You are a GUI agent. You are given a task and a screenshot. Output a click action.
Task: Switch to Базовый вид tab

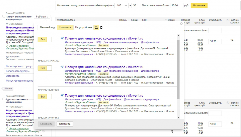click(x=48, y=27)
